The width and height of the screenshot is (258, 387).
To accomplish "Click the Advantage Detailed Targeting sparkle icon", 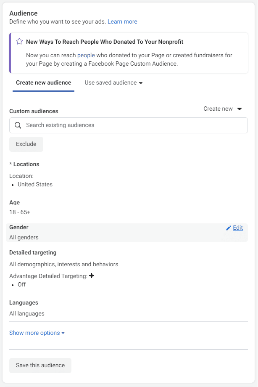I will [92, 276].
